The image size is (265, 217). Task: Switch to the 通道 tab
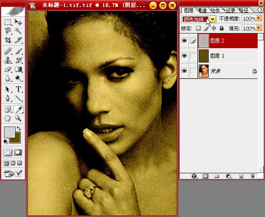[202, 11]
